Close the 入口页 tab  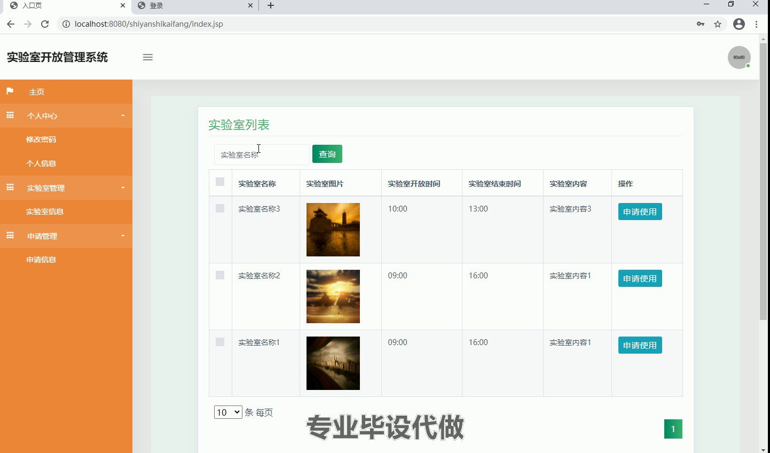[x=123, y=5]
